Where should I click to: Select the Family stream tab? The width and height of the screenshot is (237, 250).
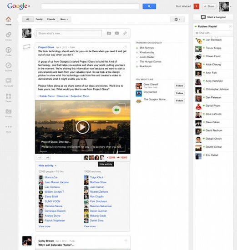[x=39, y=19]
